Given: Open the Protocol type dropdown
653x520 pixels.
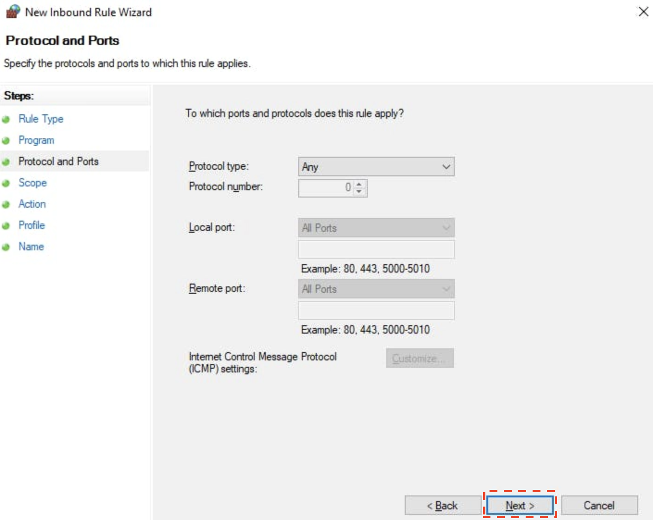Looking at the screenshot, I should click(x=376, y=167).
